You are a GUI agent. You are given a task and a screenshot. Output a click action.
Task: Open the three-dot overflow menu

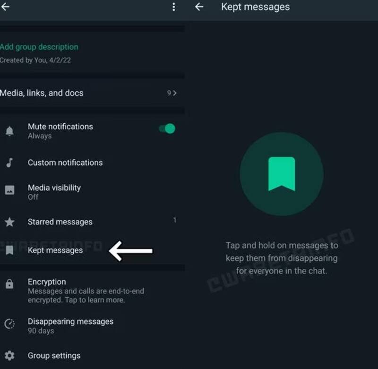pos(174,7)
